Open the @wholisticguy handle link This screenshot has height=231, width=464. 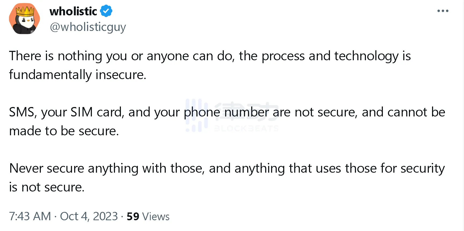(x=88, y=27)
